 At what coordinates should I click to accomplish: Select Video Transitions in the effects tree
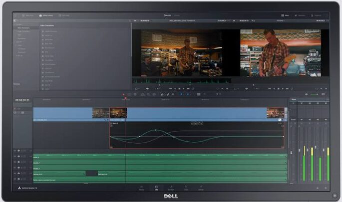point(23,28)
